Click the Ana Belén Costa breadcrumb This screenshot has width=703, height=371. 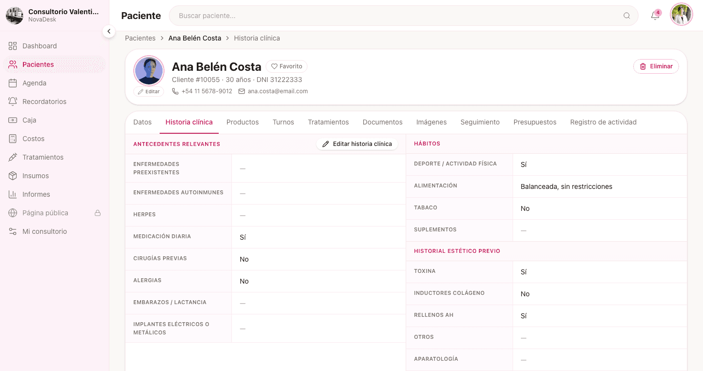[x=195, y=38]
